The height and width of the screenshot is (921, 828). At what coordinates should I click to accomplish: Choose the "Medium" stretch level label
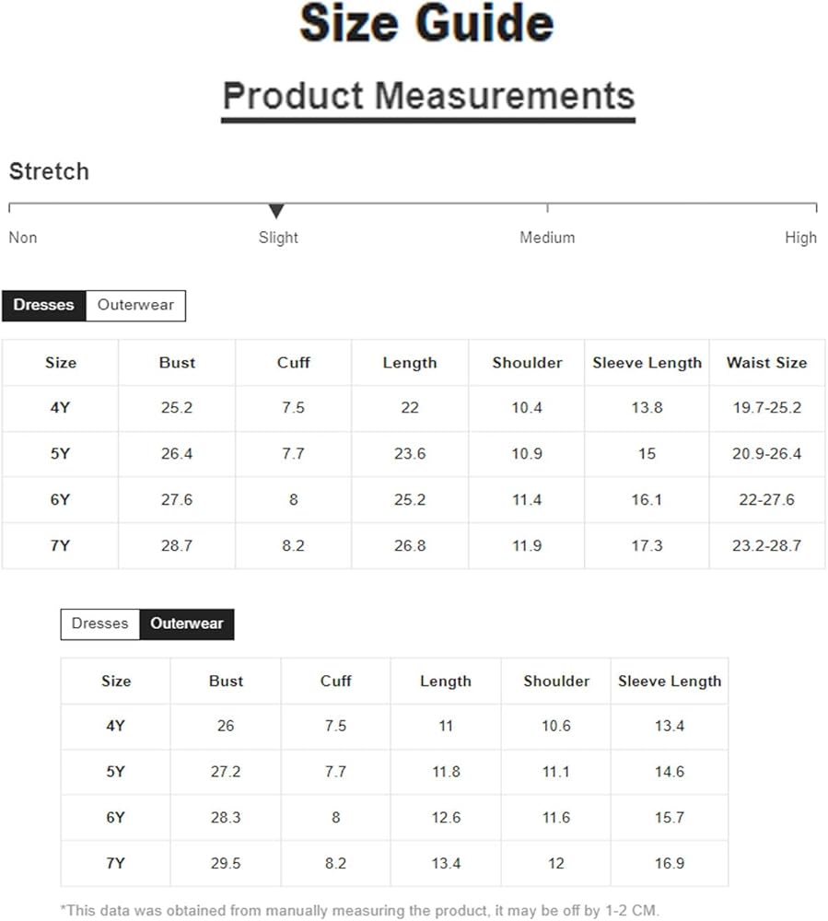[x=547, y=238]
